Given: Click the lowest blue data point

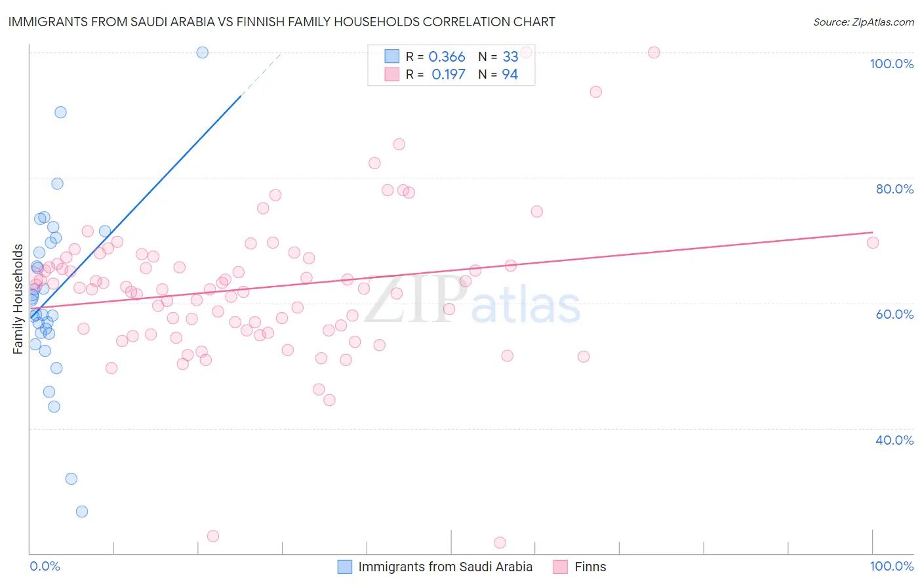Looking at the screenshot, I should tap(82, 512).
